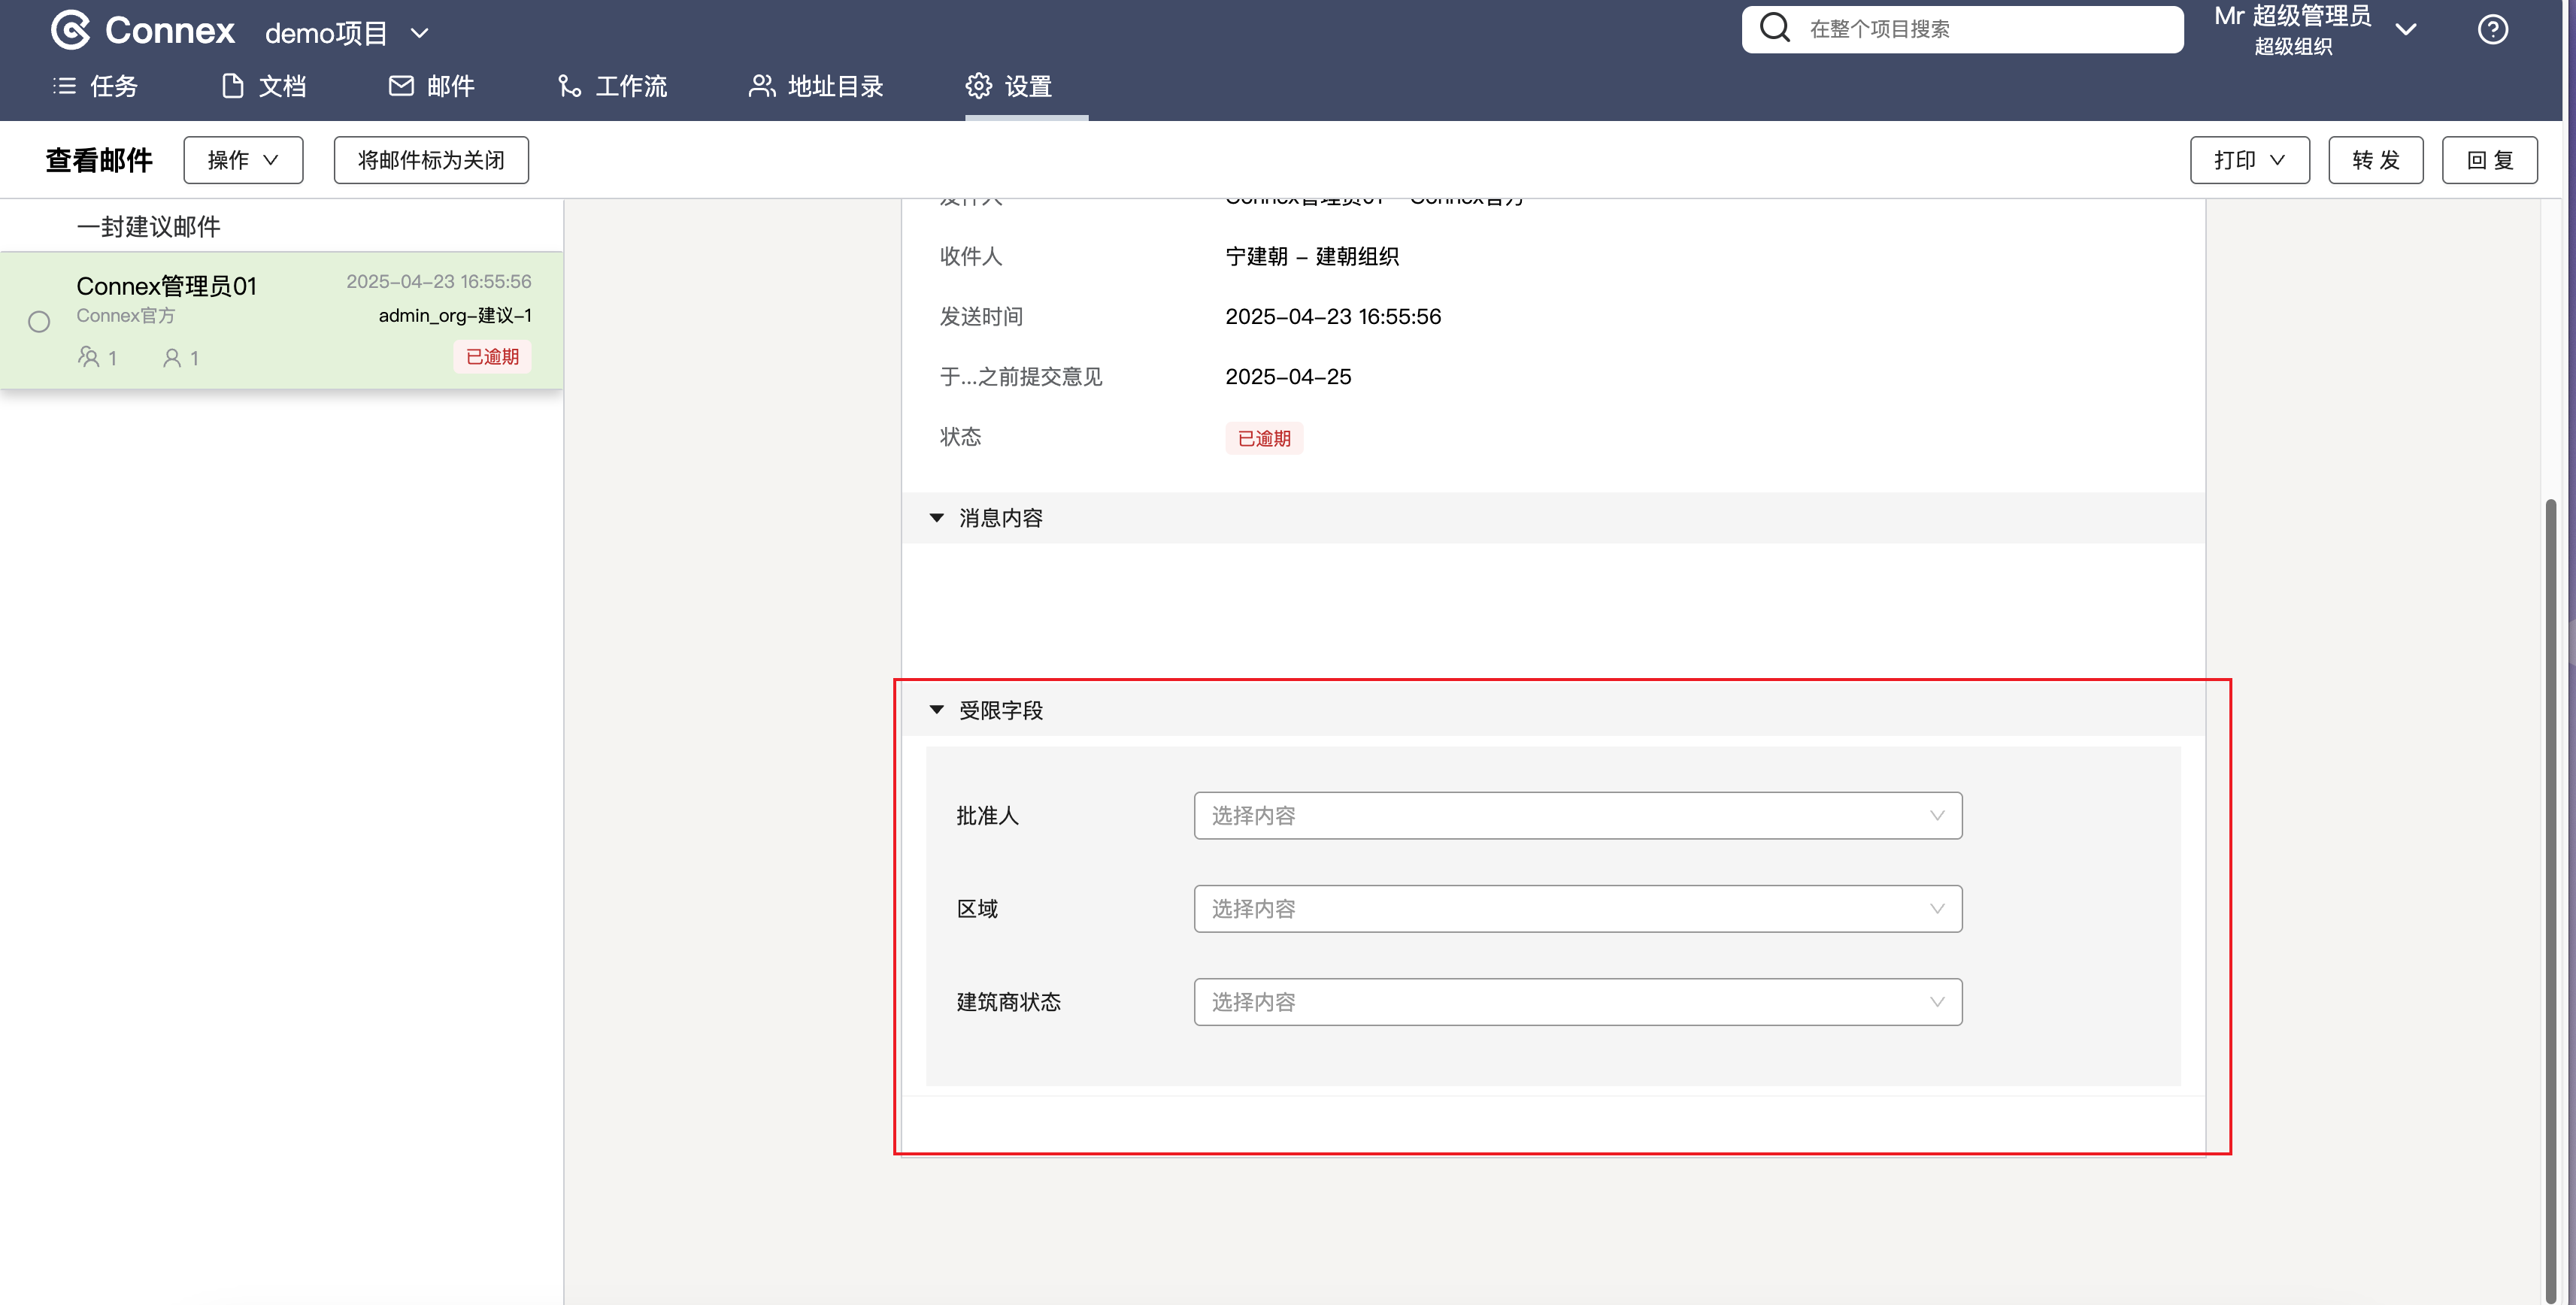The image size is (2576, 1305).
Task: Click the 回复 reply button
Action: click(2489, 160)
